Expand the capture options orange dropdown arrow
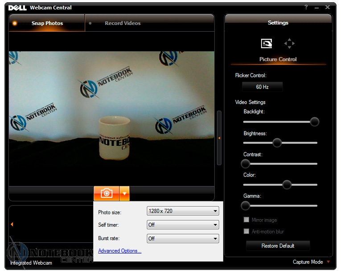341x274 pixels. coord(124,193)
